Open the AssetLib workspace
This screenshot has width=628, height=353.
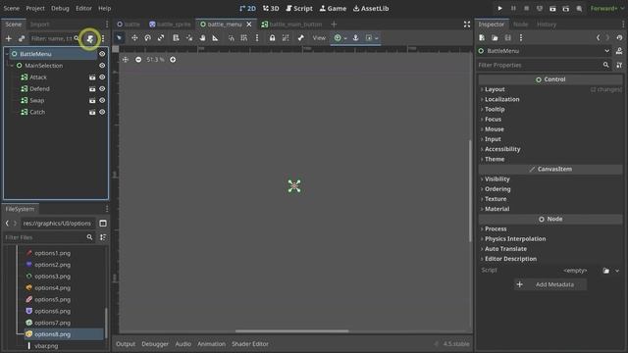coord(371,9)
